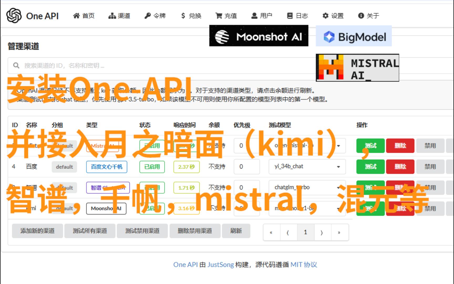This screenshot has height=284, width=454.
Task: Click the 百度文心千帆 type label
Action: [107, 167]
